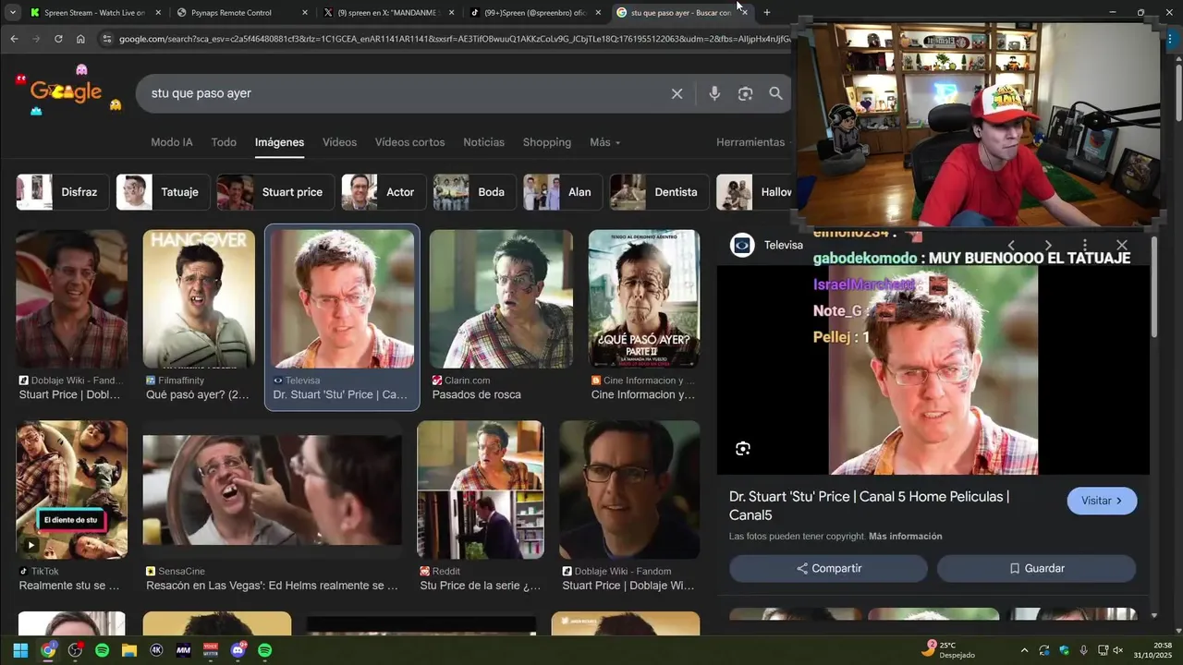The width and height of the screenshot is (1183, 665).
Task: Filter images by the Alan chip
Action: 564,192
